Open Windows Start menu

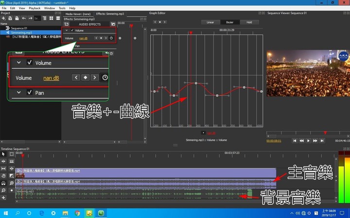6,213
